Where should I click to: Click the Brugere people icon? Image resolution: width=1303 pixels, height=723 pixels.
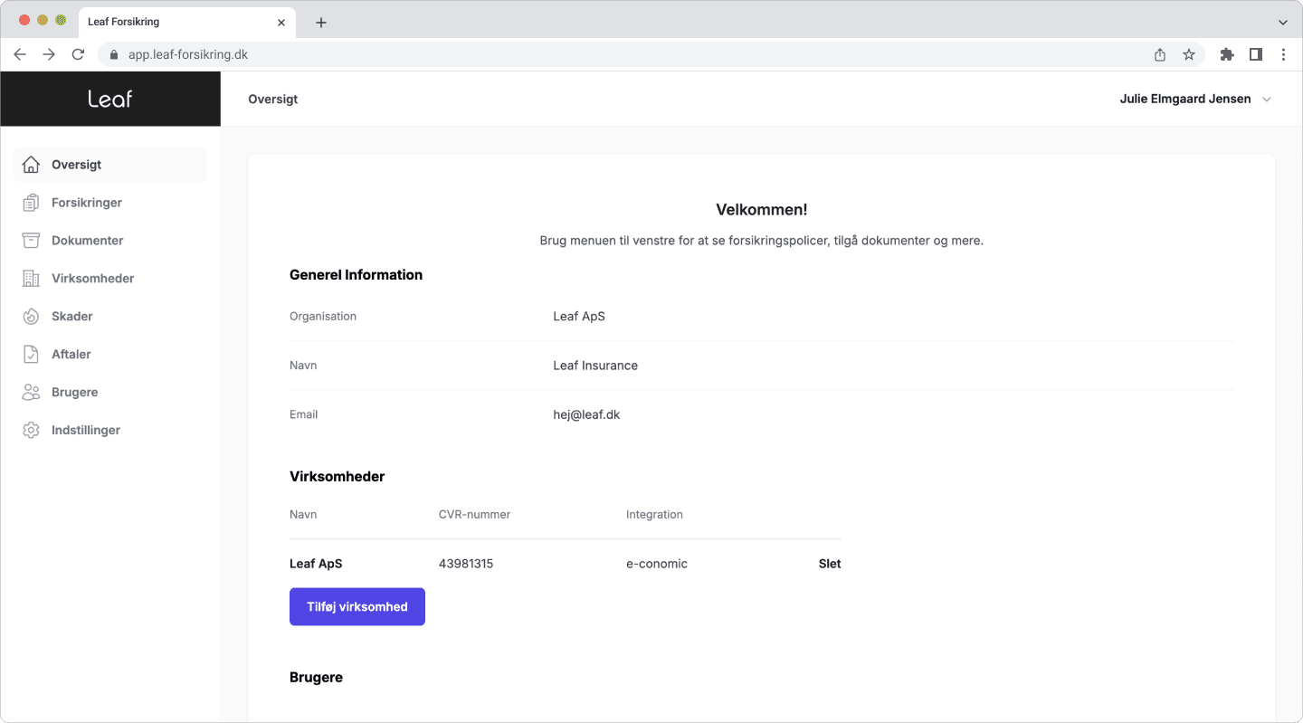[31, 393]
